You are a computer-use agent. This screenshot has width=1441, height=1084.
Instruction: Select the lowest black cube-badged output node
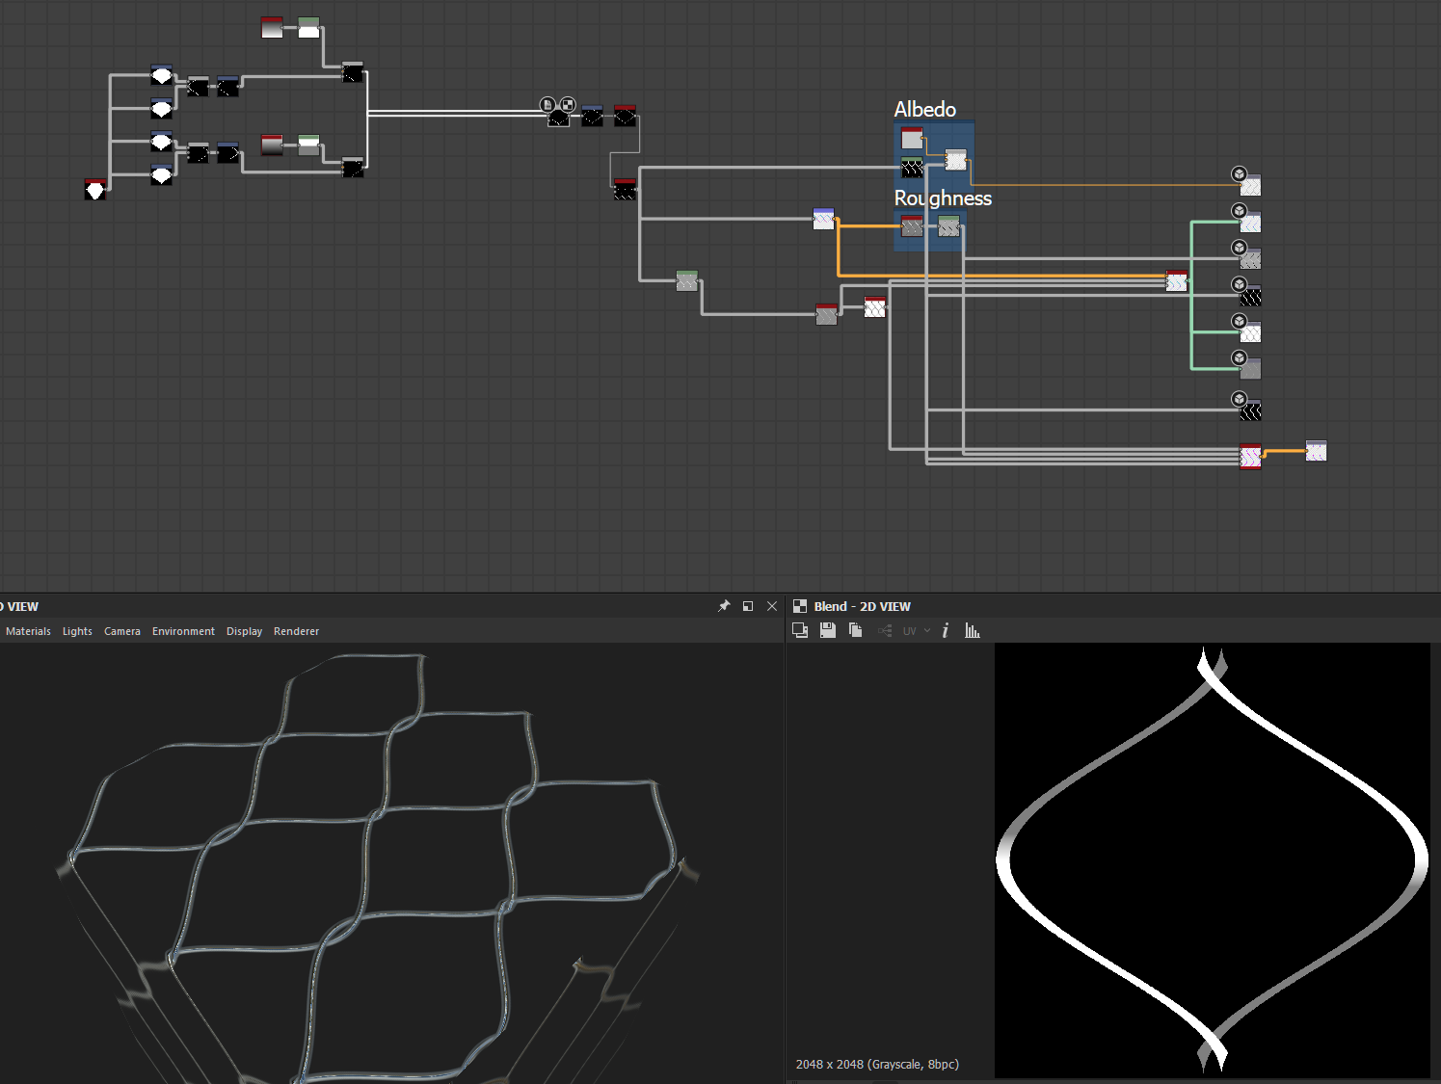[x=1250, y=410]
